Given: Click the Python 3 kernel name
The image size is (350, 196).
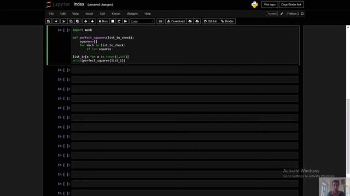Looking at the screenshot, I should 293,14.
